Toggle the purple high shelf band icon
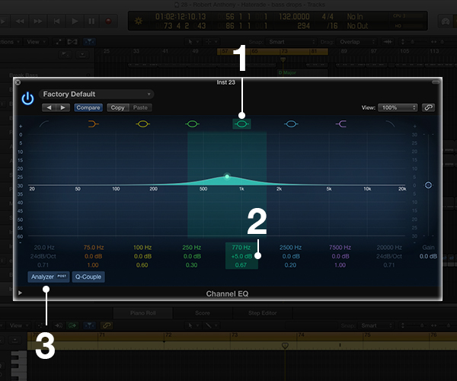This screenshot has height=381, width=457. [340, 124]
